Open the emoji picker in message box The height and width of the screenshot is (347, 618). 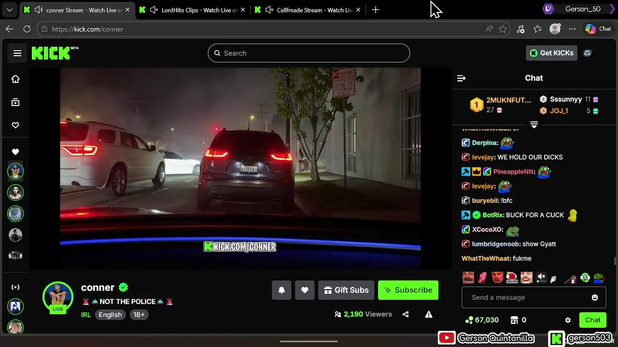pyautogui.click(x=595, y=297)
